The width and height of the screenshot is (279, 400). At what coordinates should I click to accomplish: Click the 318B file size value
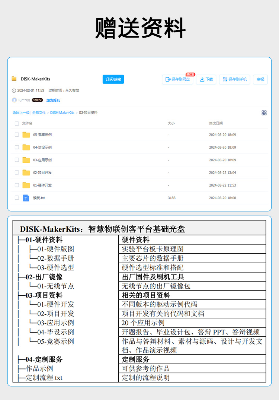point(172,198)
